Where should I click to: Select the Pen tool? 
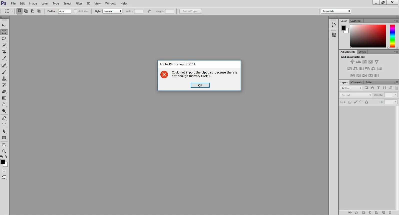[4, 118]
